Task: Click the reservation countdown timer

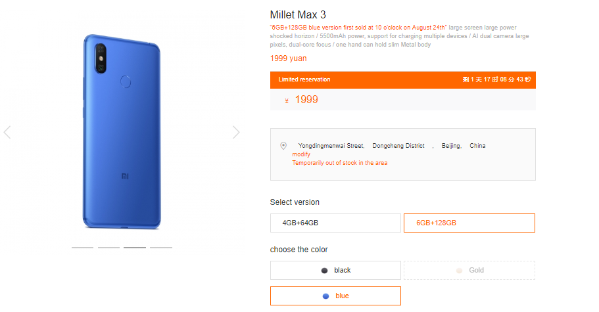Action: click(496, 79)
